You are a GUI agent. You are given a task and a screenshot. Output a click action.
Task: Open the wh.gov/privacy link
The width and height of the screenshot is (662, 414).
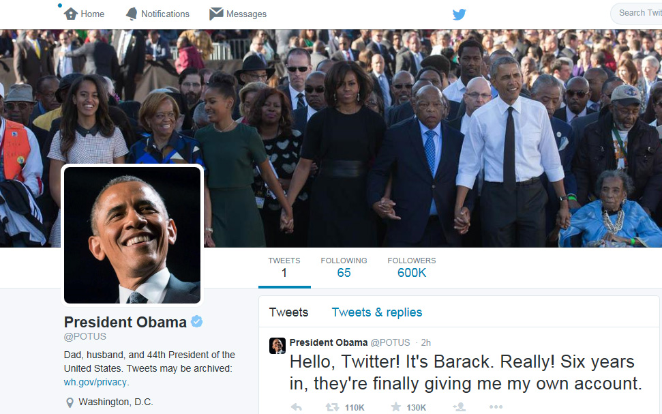point(95,383)
